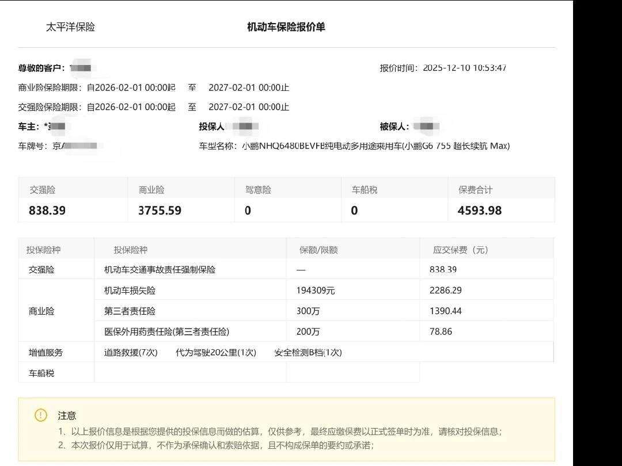Click the 应交保费（元） column header
This screenshot has height=466, width=622.
pyautogui.click(x=460, y=250)
